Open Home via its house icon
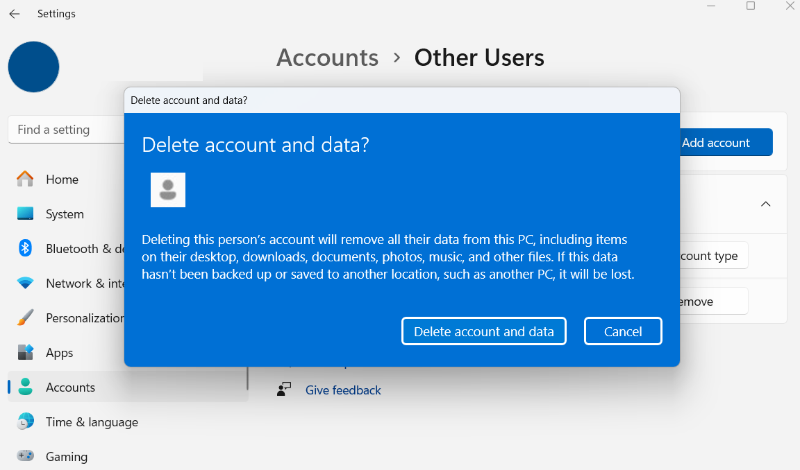The height and width of the screenshot is (470, 800). click(x=25, y=180)
